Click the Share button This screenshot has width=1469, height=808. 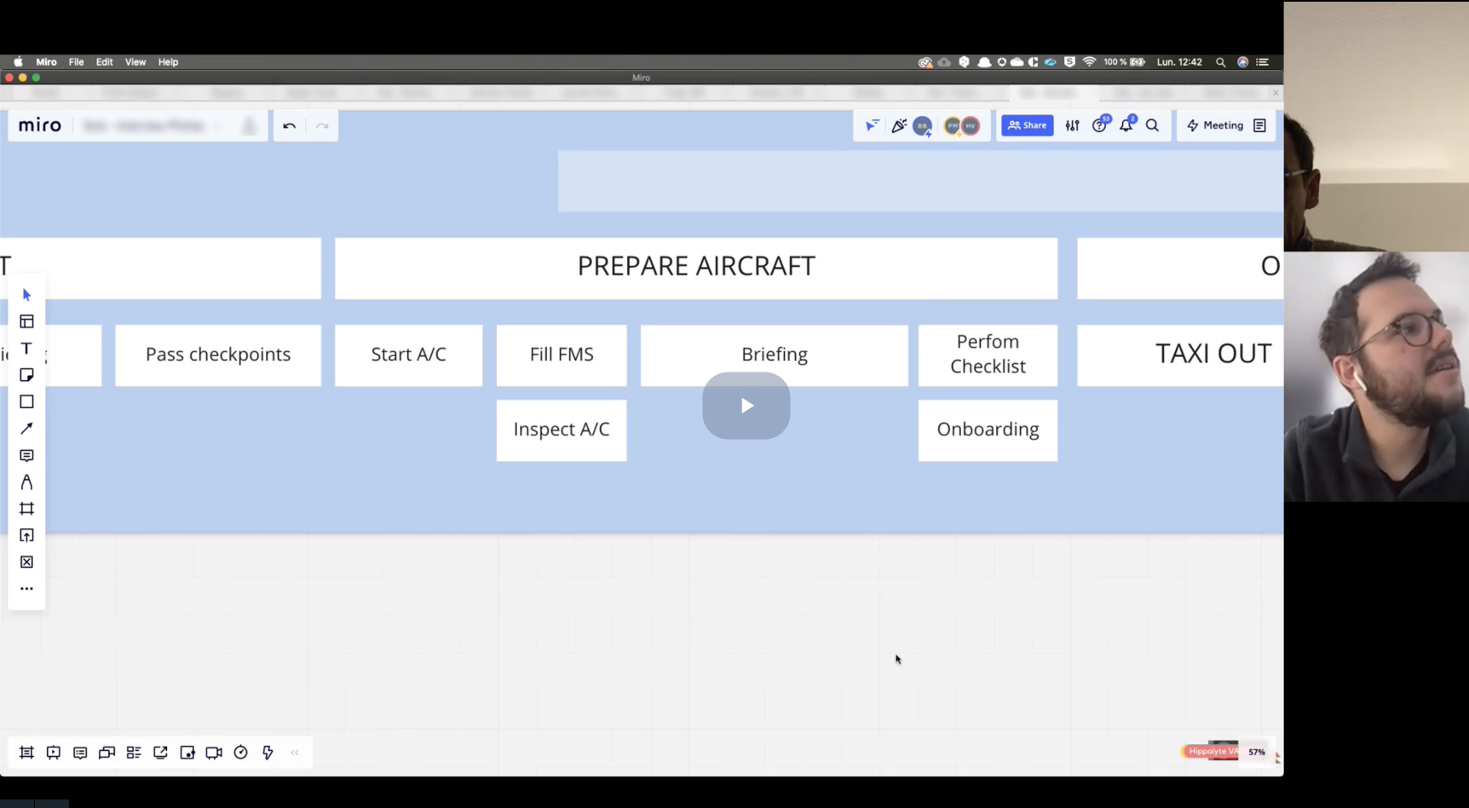click(x=1027, y=125)
